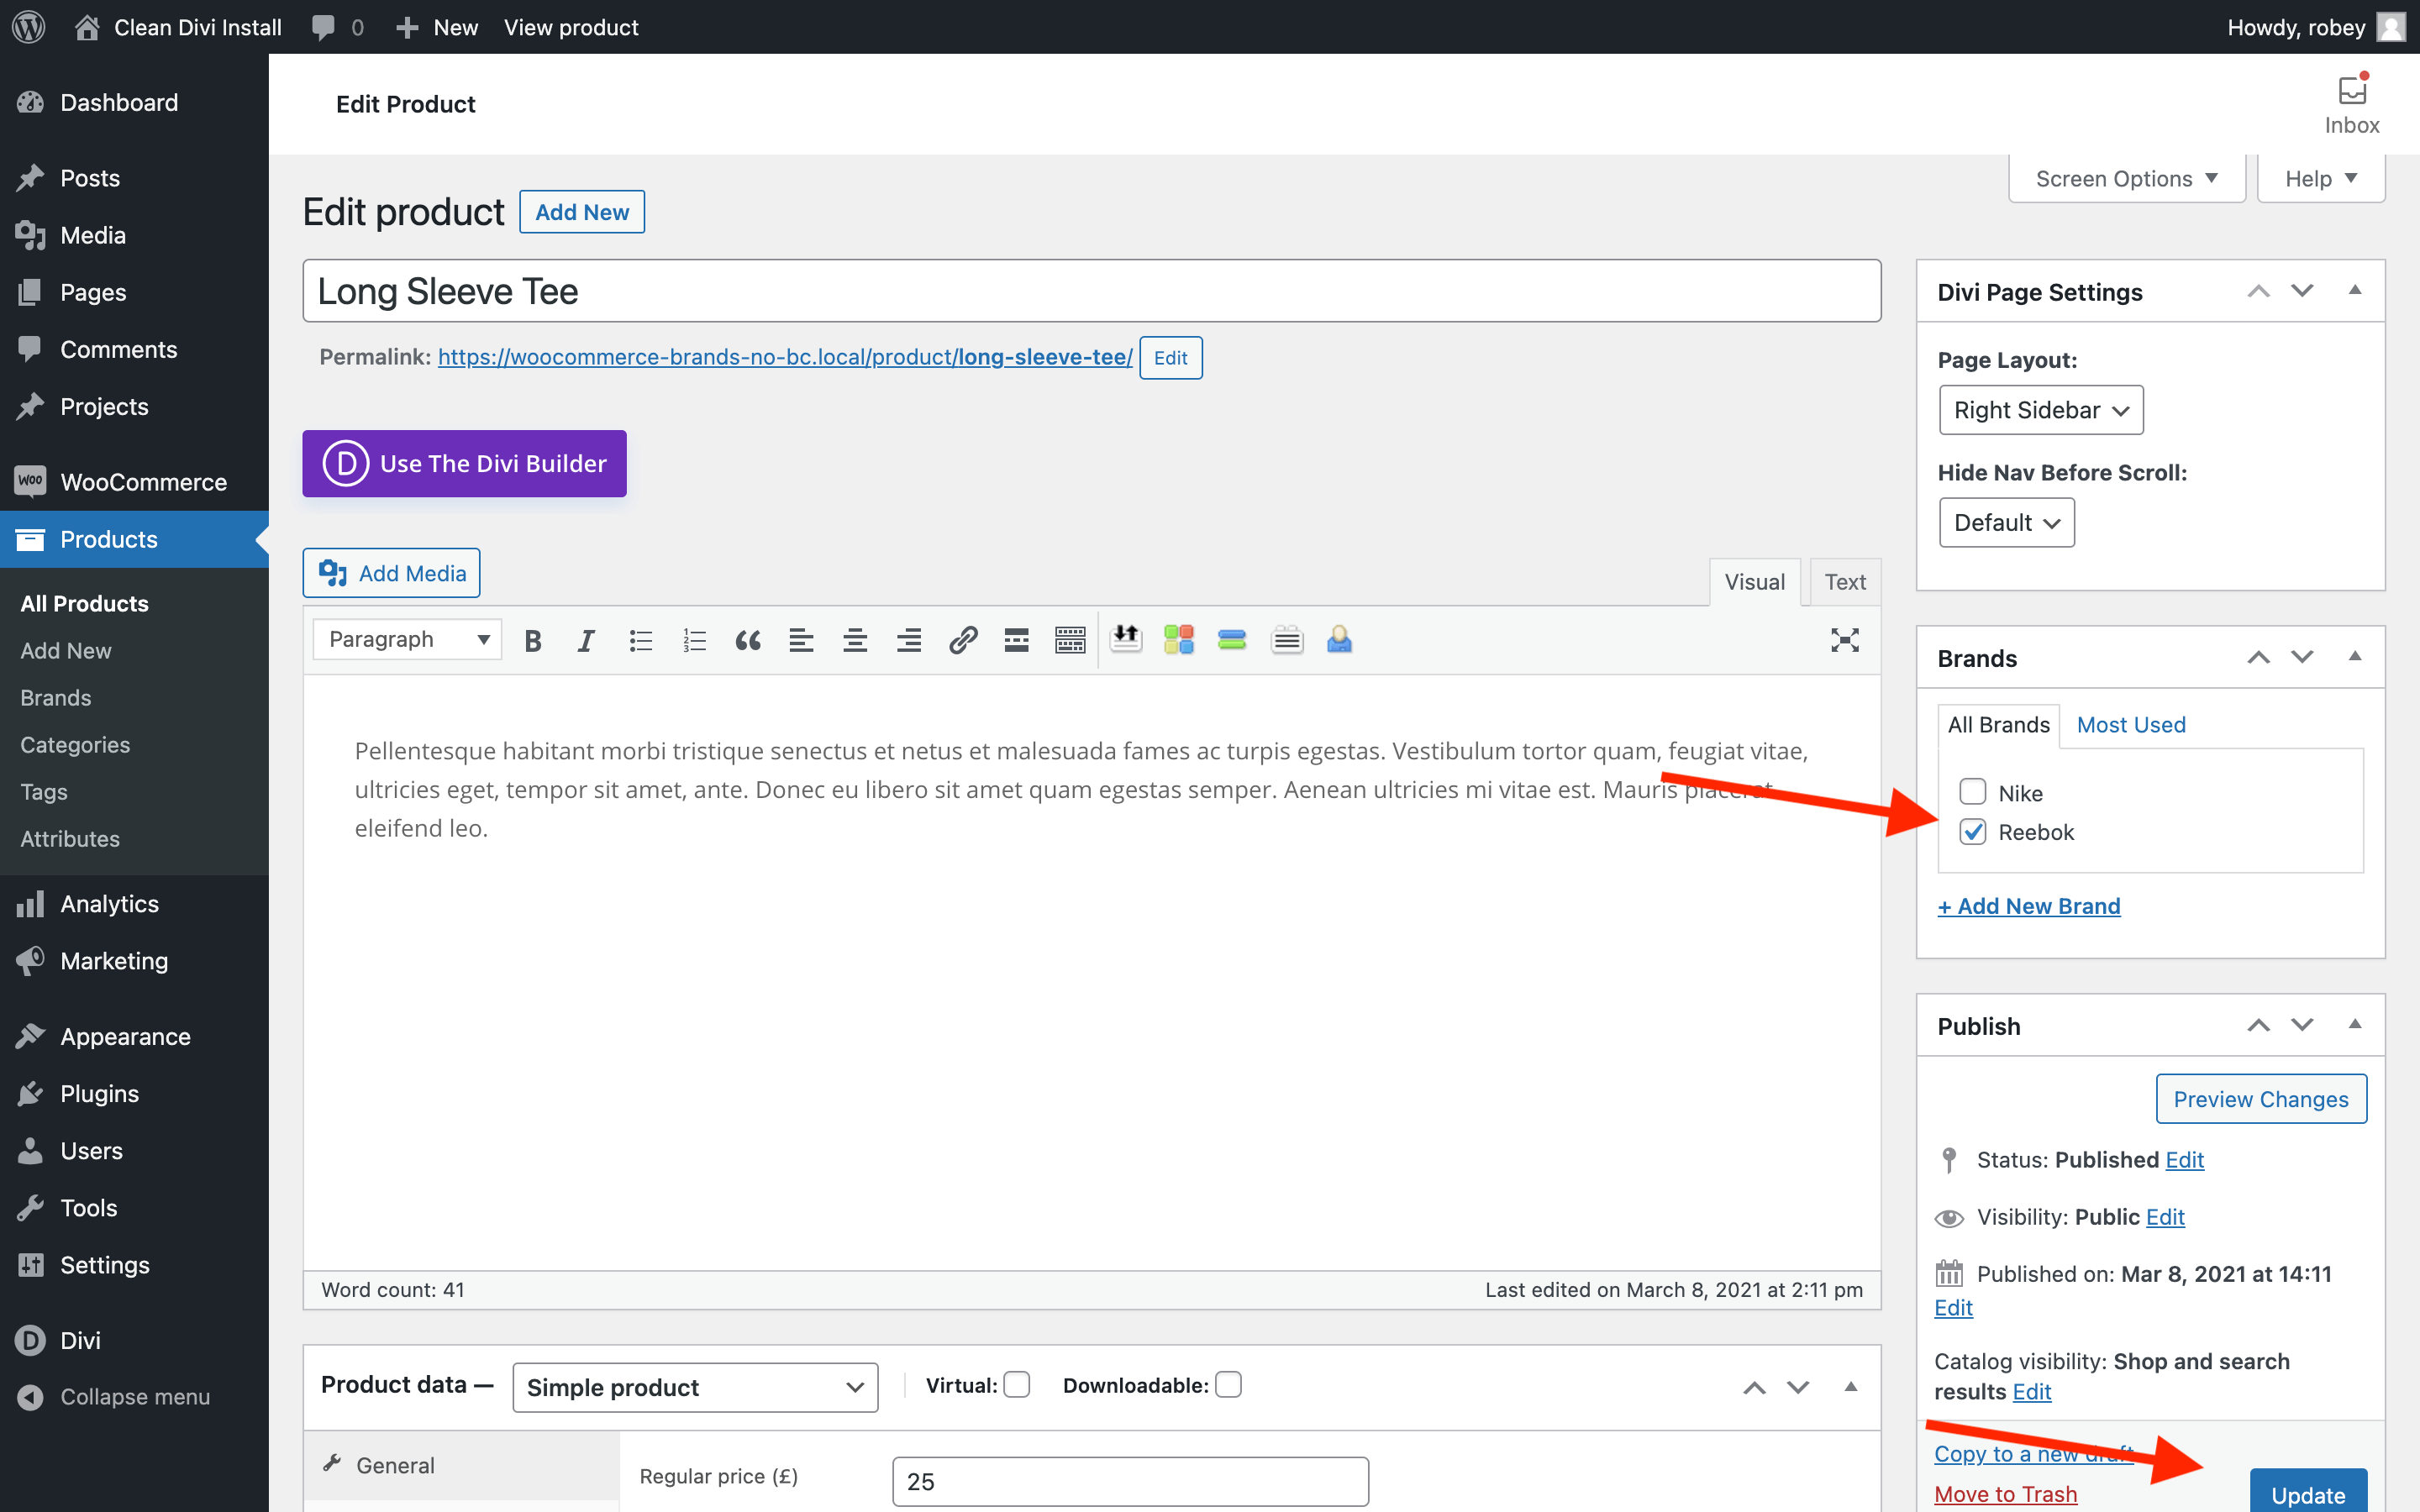This screenshot has width=2420, height=1512.
Task: Click the tabs shortcode icon in toolbar
Action: [x=1287, y=640]
